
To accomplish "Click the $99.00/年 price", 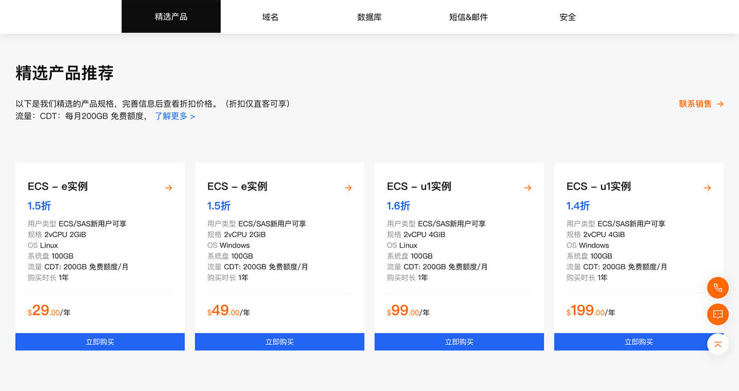I will [408, 311].
